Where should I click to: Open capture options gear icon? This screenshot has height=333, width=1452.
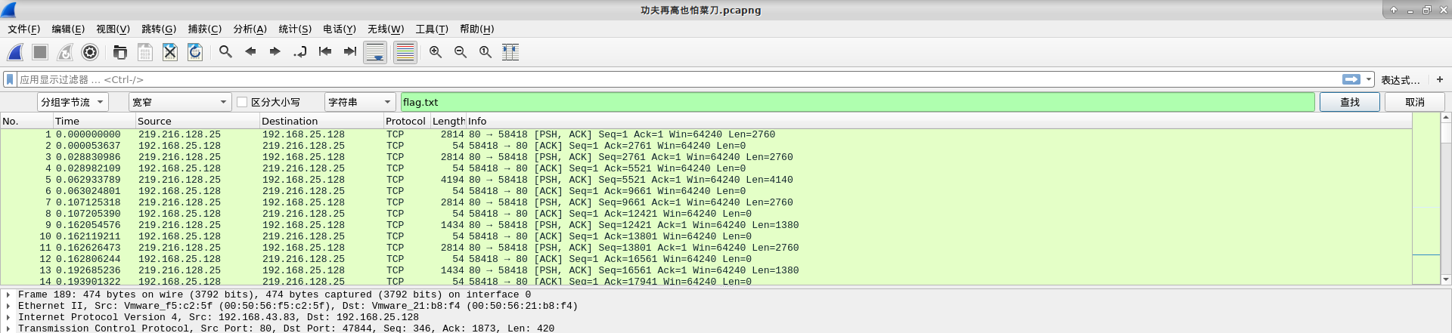pos(90,52)
